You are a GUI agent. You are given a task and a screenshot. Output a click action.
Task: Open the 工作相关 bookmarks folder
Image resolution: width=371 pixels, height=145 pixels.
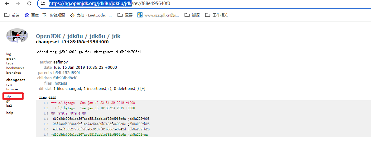pos(216,15)
